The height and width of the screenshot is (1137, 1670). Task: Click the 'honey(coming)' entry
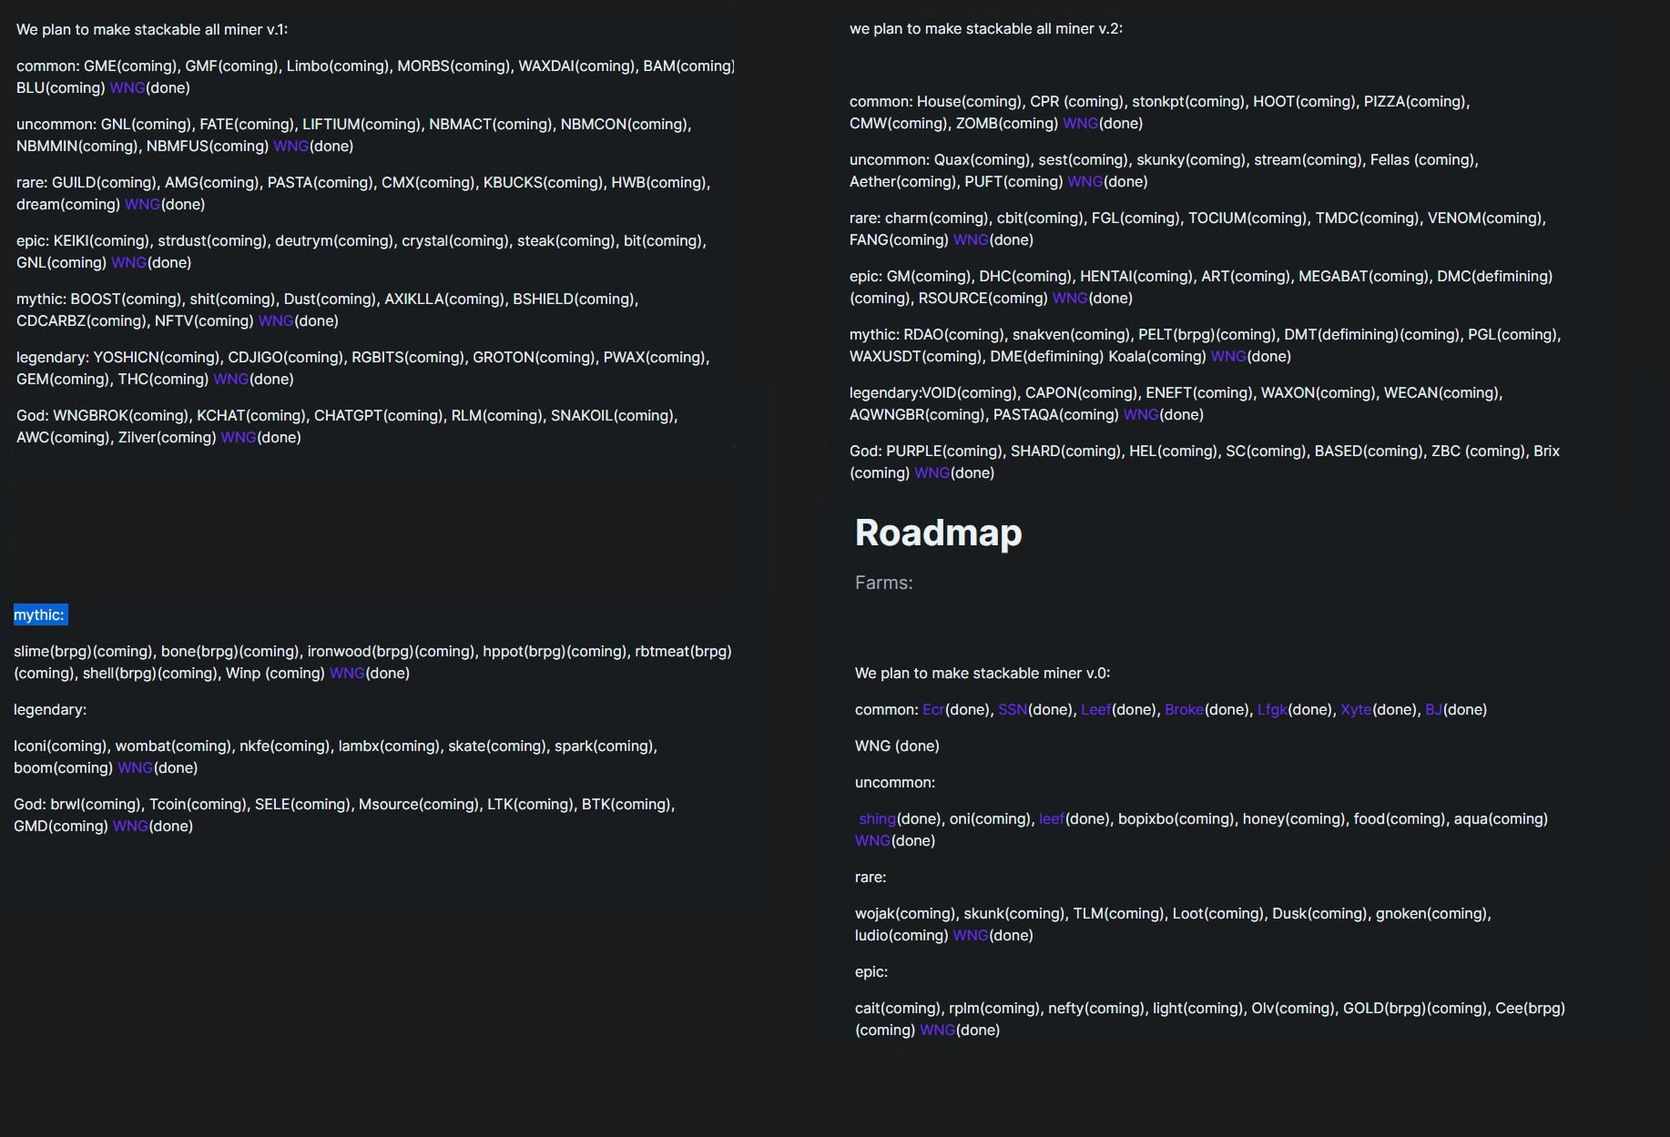coord(1295,819)
